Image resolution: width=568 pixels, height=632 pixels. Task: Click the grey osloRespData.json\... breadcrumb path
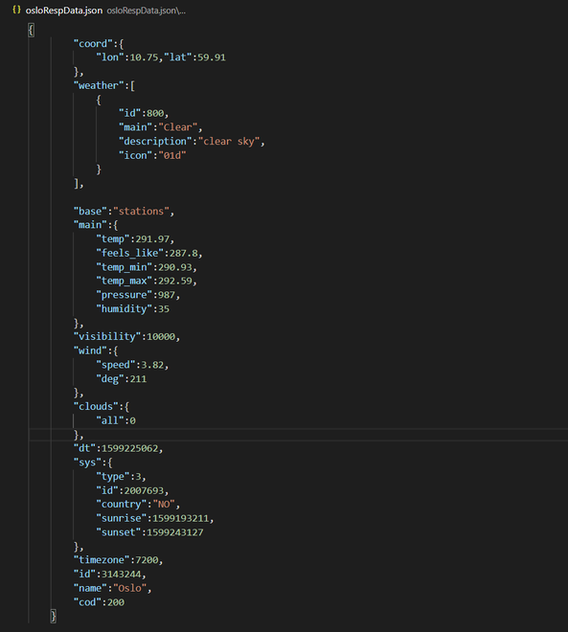146,11
